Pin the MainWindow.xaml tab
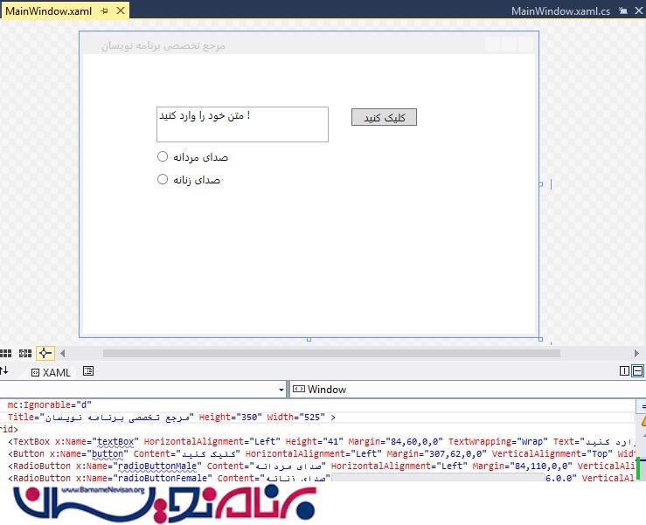Screen dimensions: 646x525 (x=105, y=11)
